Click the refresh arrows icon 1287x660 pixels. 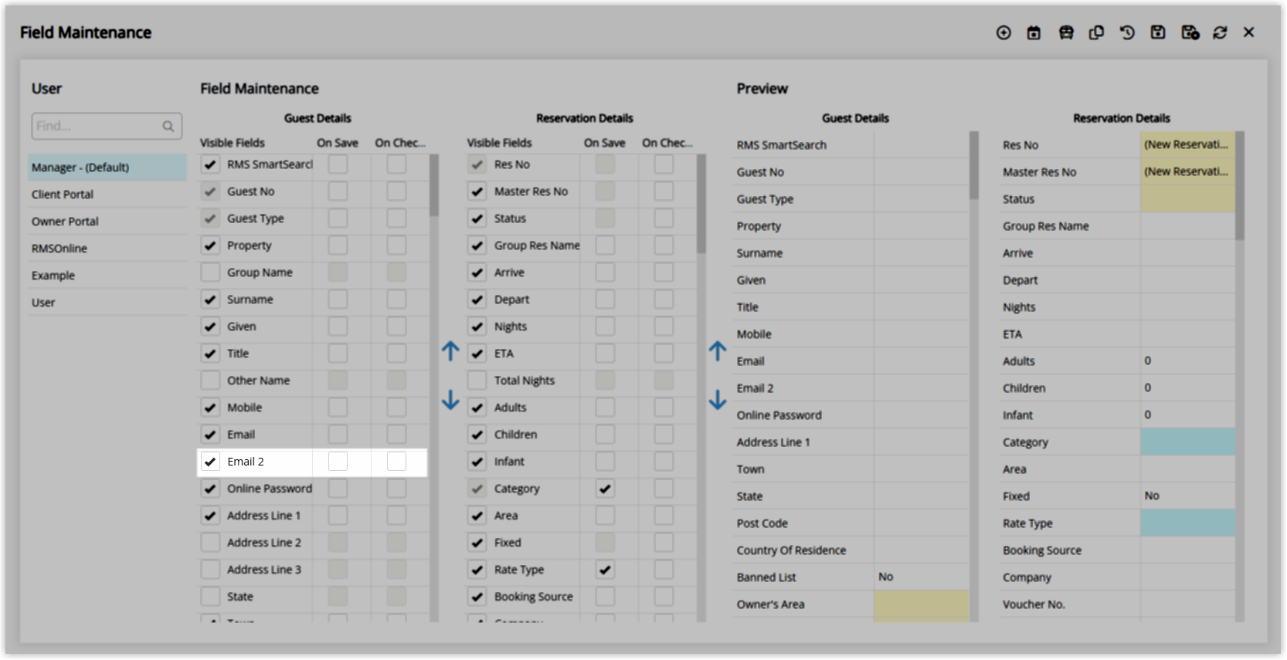tap(1220, 32)
